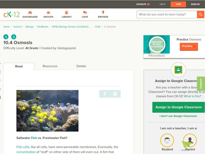Choose the Student role icon
This screenshot has width=205, height=154.
point(167,140)
